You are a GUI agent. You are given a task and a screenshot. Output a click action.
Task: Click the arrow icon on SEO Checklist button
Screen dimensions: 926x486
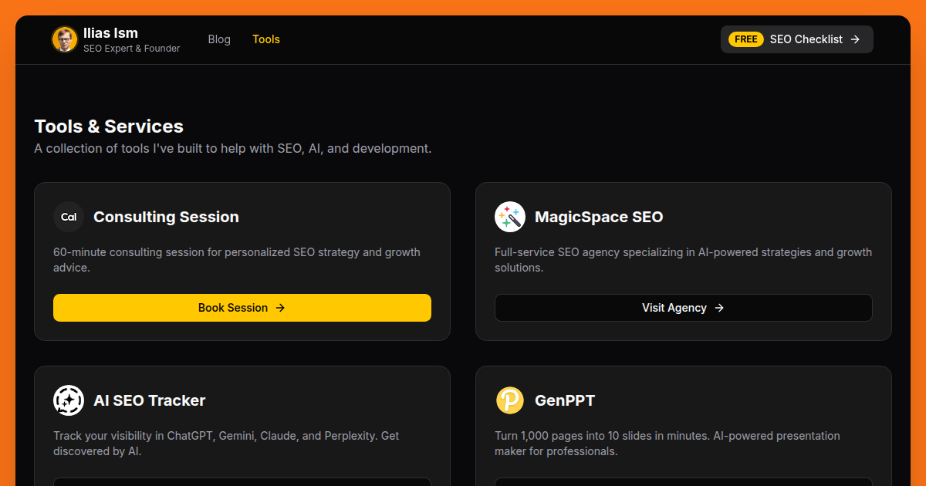click(853, 39)
